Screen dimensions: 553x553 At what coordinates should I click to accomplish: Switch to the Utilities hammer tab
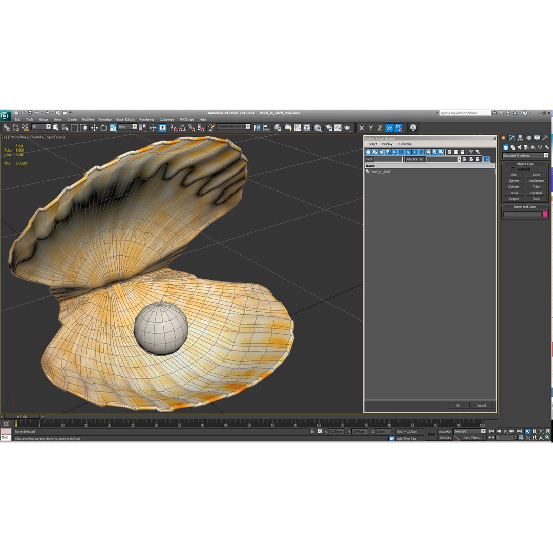(x=545, y=138)
